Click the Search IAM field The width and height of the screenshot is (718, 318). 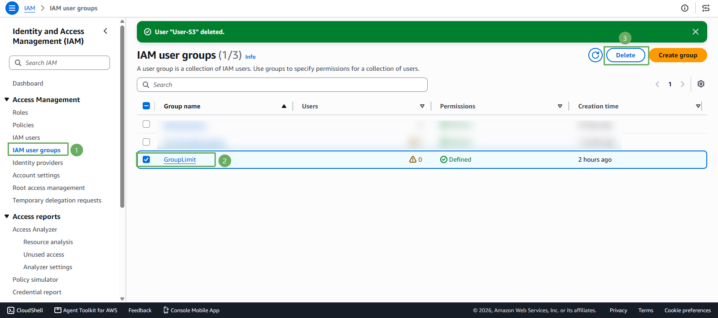59,63
